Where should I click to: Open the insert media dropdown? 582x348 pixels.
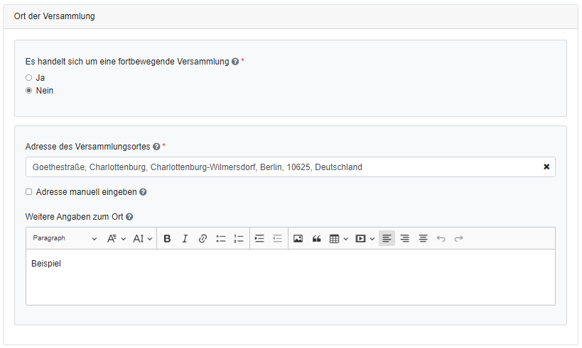[365, 239]
